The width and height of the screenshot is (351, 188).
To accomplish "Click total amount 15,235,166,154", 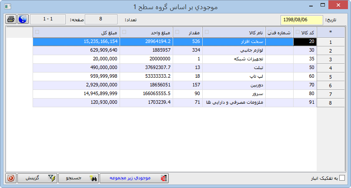I will pos(100,41).
